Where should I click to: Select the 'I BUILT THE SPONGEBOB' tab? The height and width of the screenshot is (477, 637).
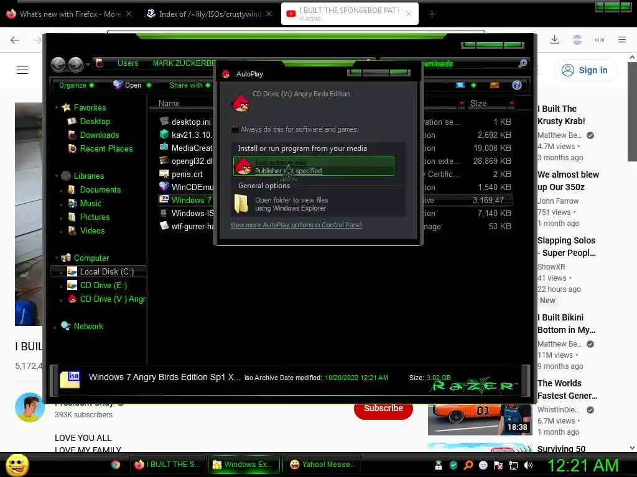pyautogui.click(x=350, y=14)
